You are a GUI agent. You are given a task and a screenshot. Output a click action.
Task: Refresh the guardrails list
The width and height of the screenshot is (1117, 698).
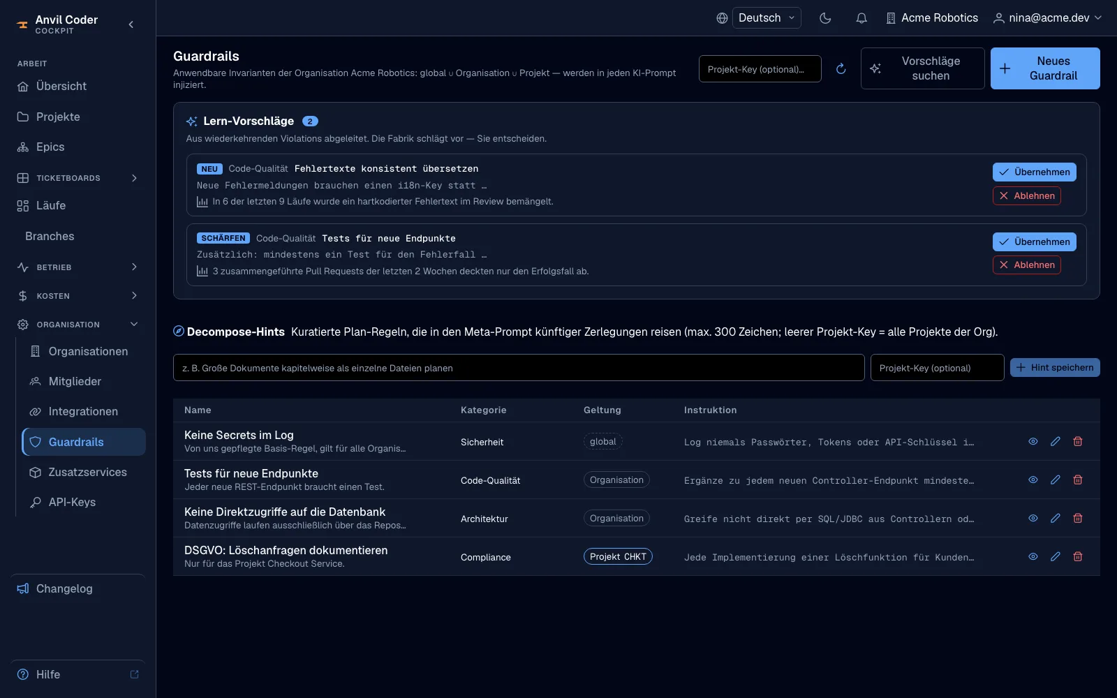click(841, 68)
